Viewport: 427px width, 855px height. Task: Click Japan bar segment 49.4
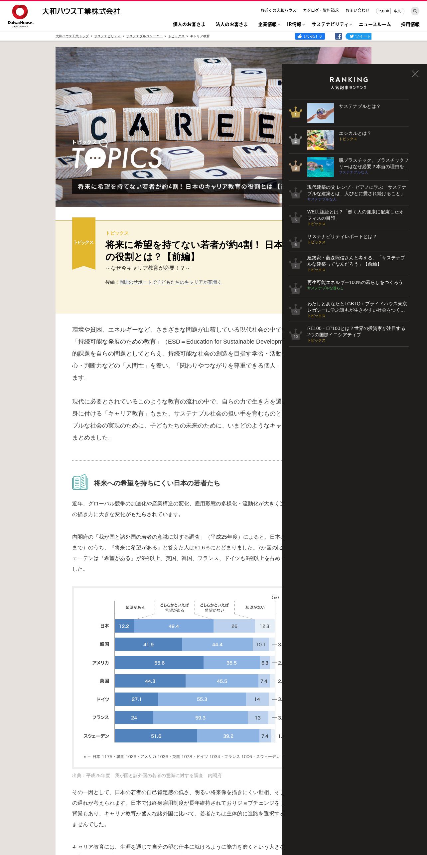[174, 626]
